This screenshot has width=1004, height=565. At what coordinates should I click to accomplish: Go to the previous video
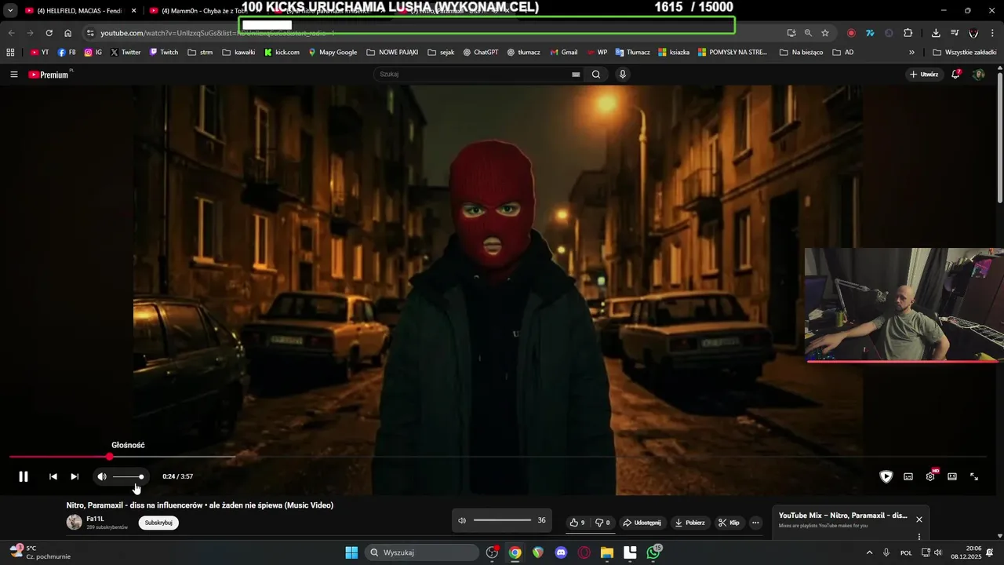point(53,476)
